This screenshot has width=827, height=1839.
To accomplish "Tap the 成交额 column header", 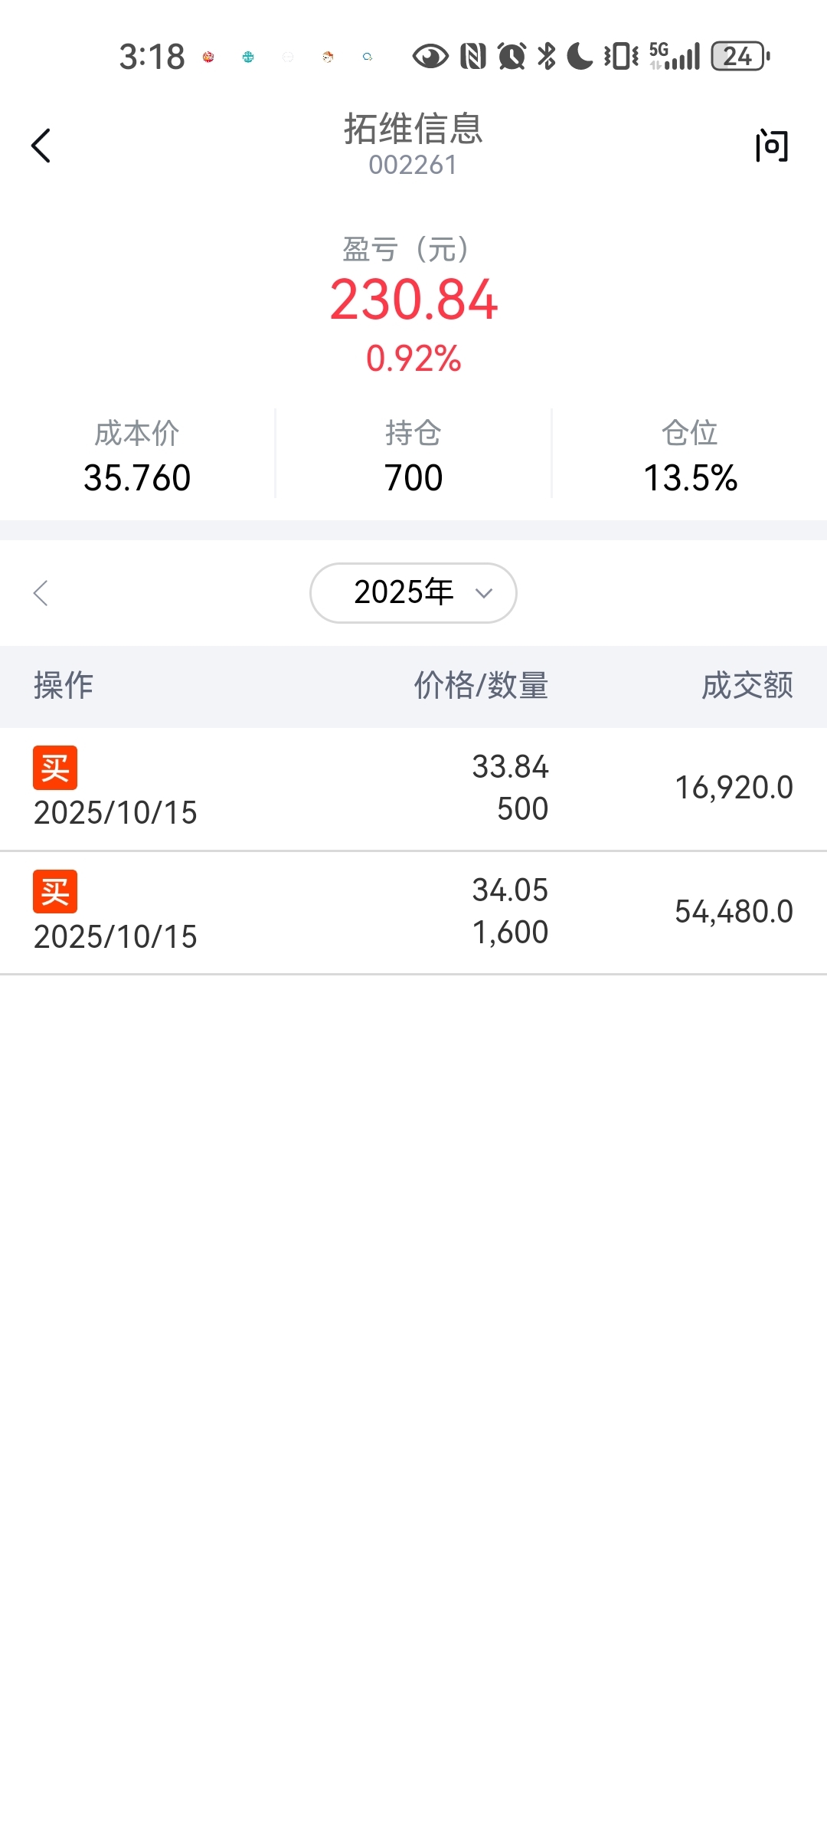I will pos(747,685).
